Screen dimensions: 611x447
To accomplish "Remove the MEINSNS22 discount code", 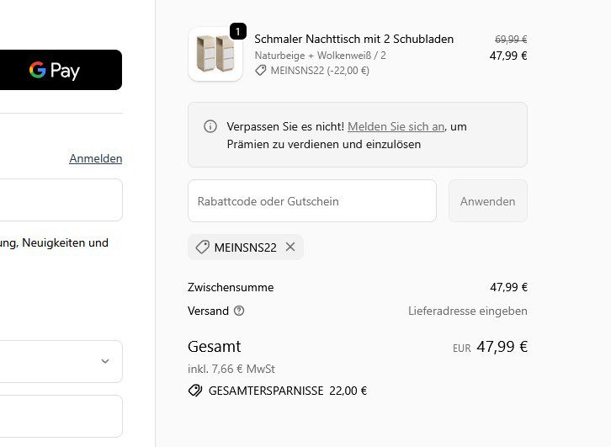I will pos(290,247).
